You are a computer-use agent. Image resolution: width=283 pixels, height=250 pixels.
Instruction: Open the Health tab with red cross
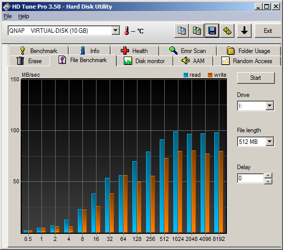(134, 51)
